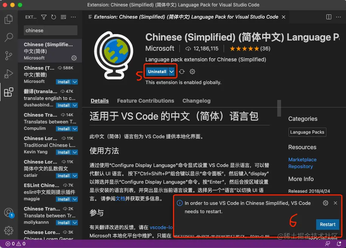The height and width of the screenshot is (248, 346).
Task: Select the Extensions view icon
Action: (9, 92)
